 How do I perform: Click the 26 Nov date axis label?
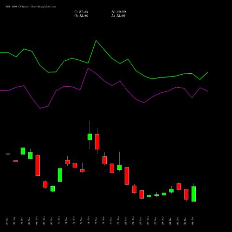coord(148,221)
